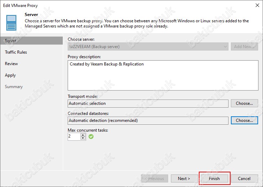Click the Finish button

pos(215,178)
